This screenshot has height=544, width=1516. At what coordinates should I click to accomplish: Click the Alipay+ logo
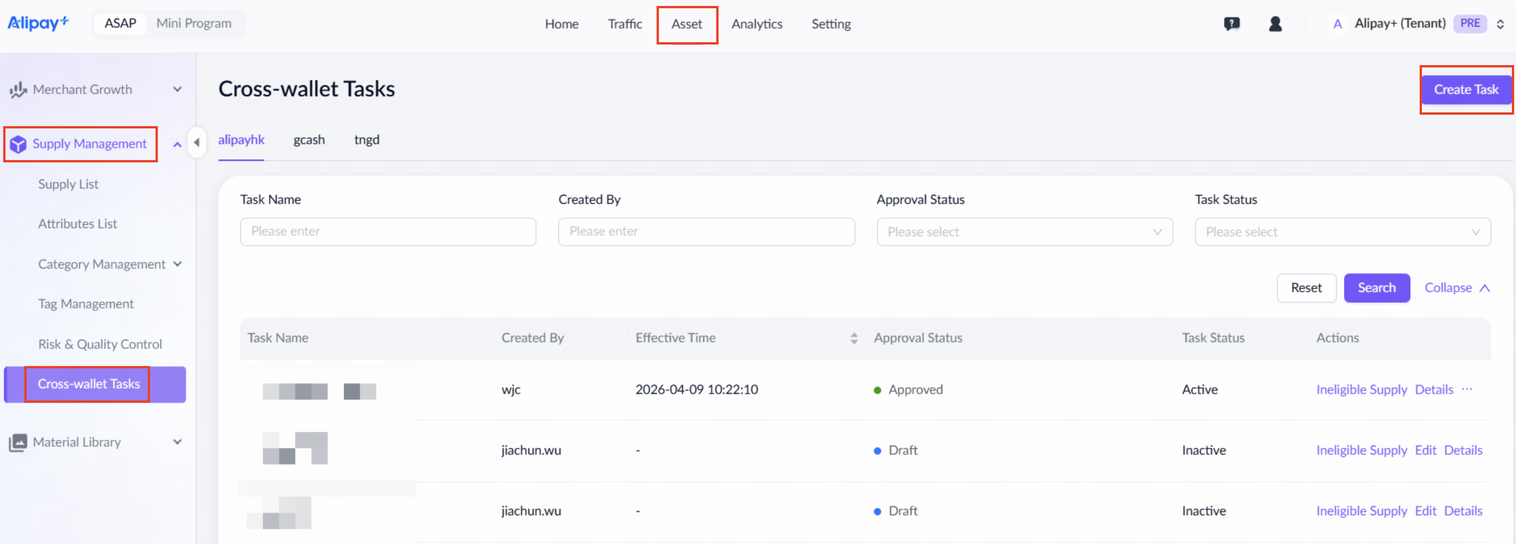pyautogui.click(x=38, y=23)
